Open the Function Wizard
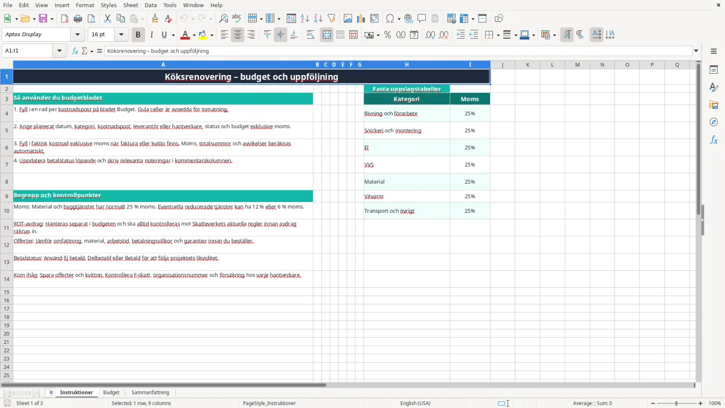 tap(76, 51)
